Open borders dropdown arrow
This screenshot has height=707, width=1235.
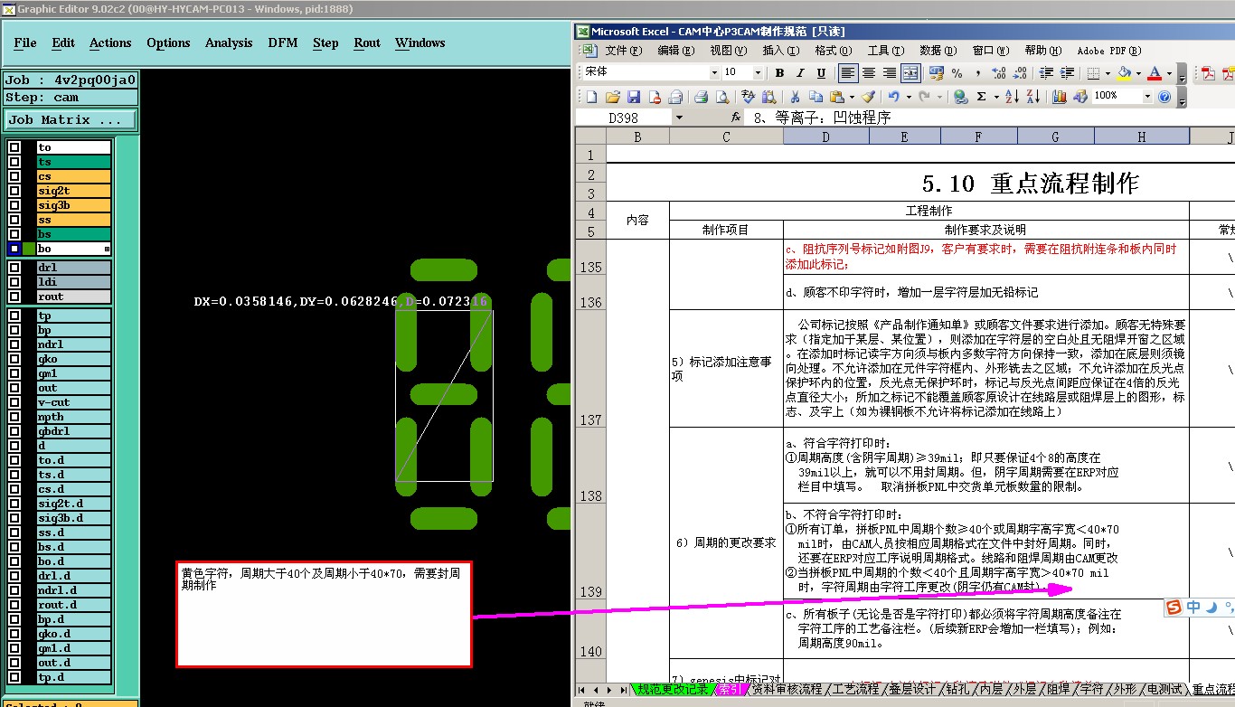pyautogui.click(x=1108, y=73)
